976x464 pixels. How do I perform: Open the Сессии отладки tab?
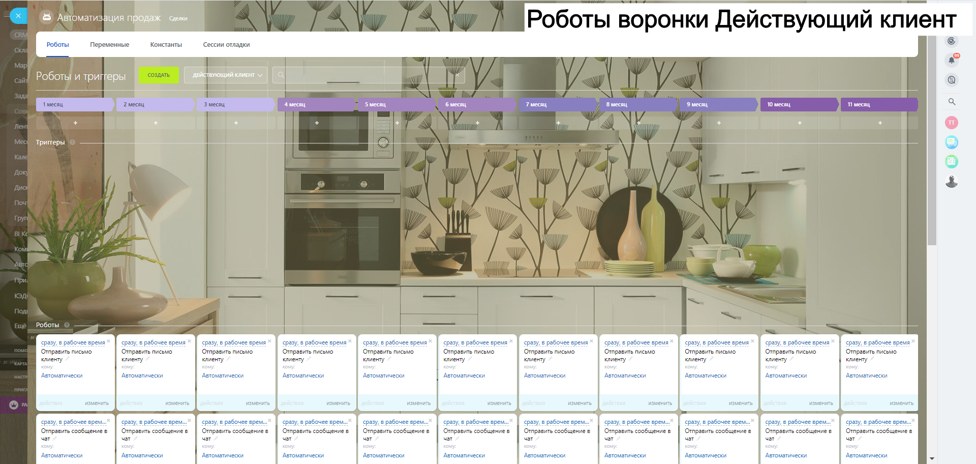pos(226,45)
